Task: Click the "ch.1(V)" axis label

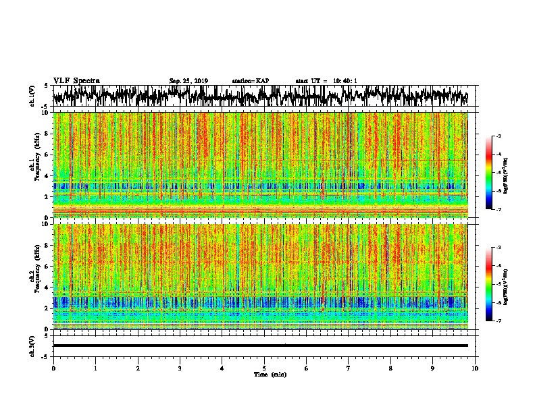Action: click(x=32, y=96)
